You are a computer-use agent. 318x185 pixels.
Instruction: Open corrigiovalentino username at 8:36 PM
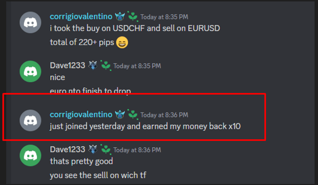[81, 115]
